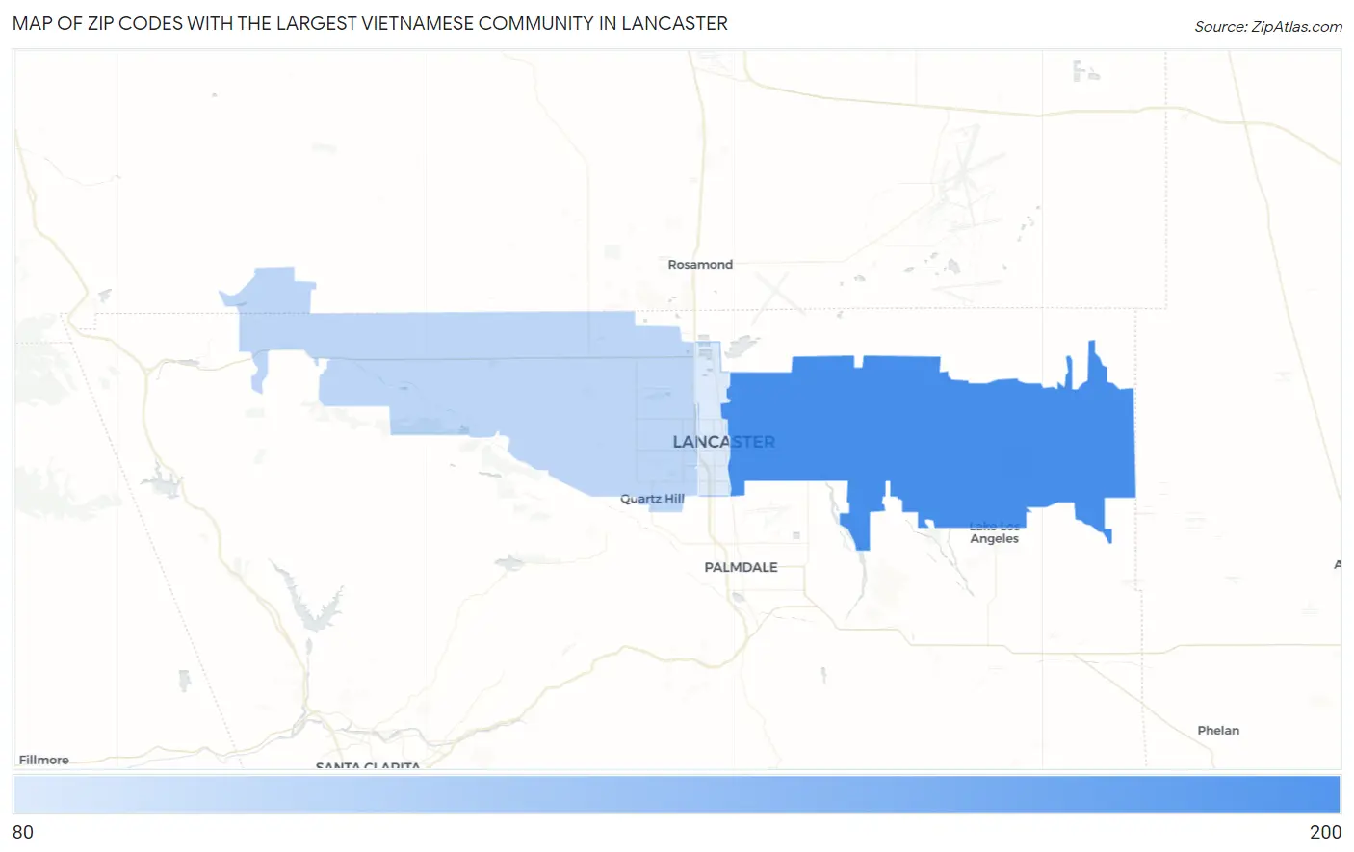Click the legend minimum value 80
This screenshot has width=1354, height=852.
(x=23, y=832)
